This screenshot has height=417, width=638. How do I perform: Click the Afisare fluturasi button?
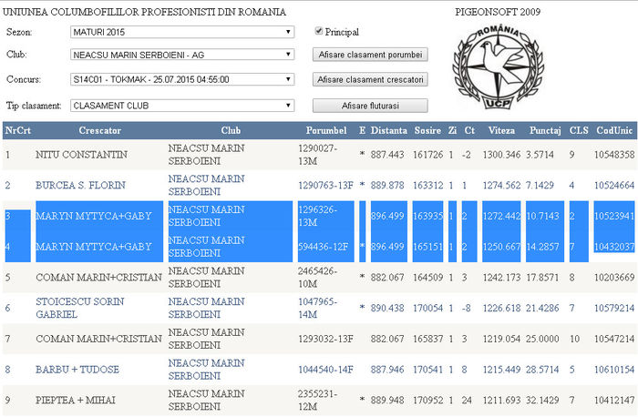click(370, 105)
